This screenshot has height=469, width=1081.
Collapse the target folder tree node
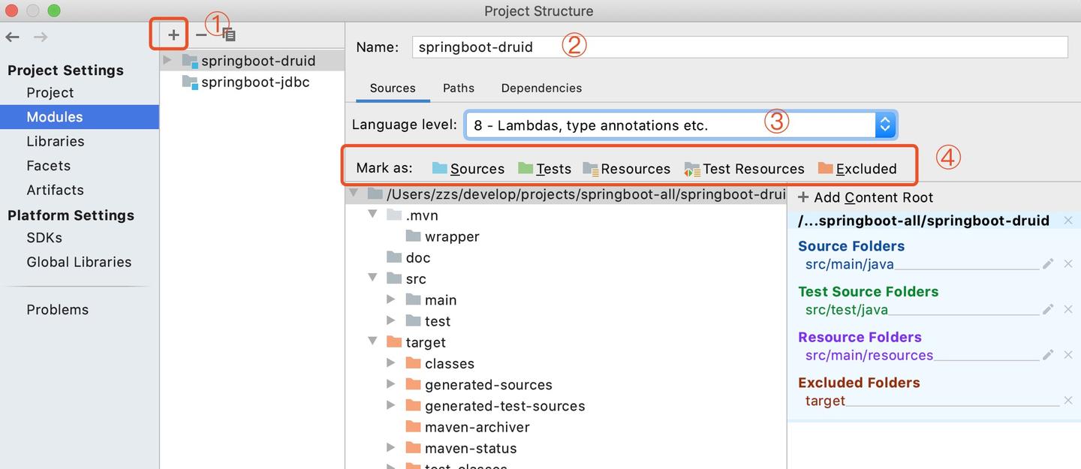coord(372,342)
